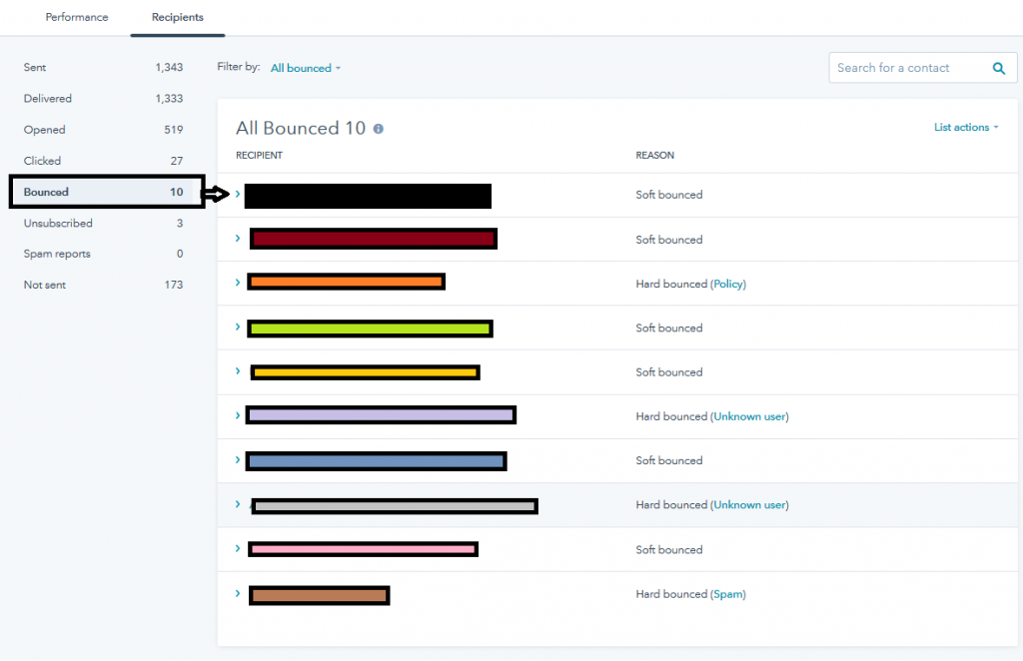Click Soft bounced in pink row
The height and width of the screenshot is (661, 1023).
coord(669,550)
